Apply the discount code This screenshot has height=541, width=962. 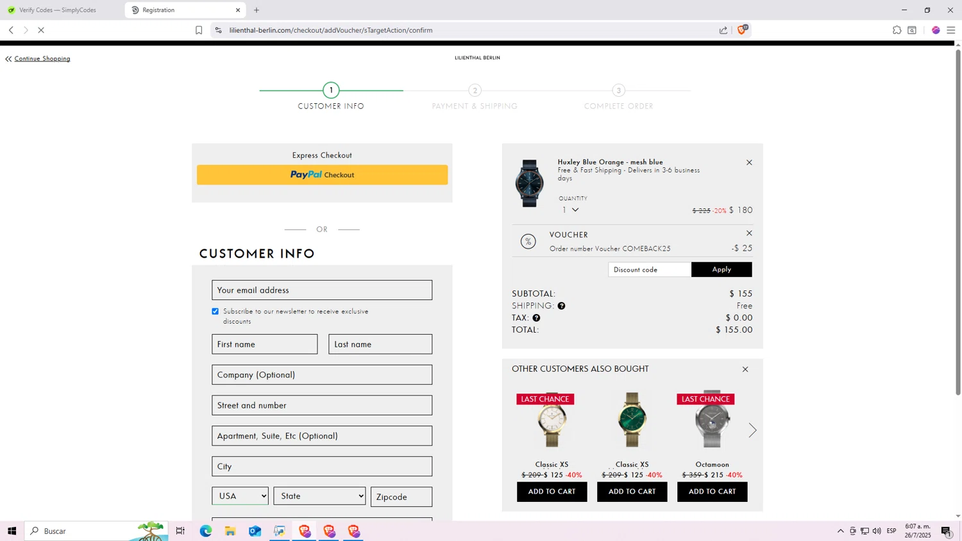[721, 269]
